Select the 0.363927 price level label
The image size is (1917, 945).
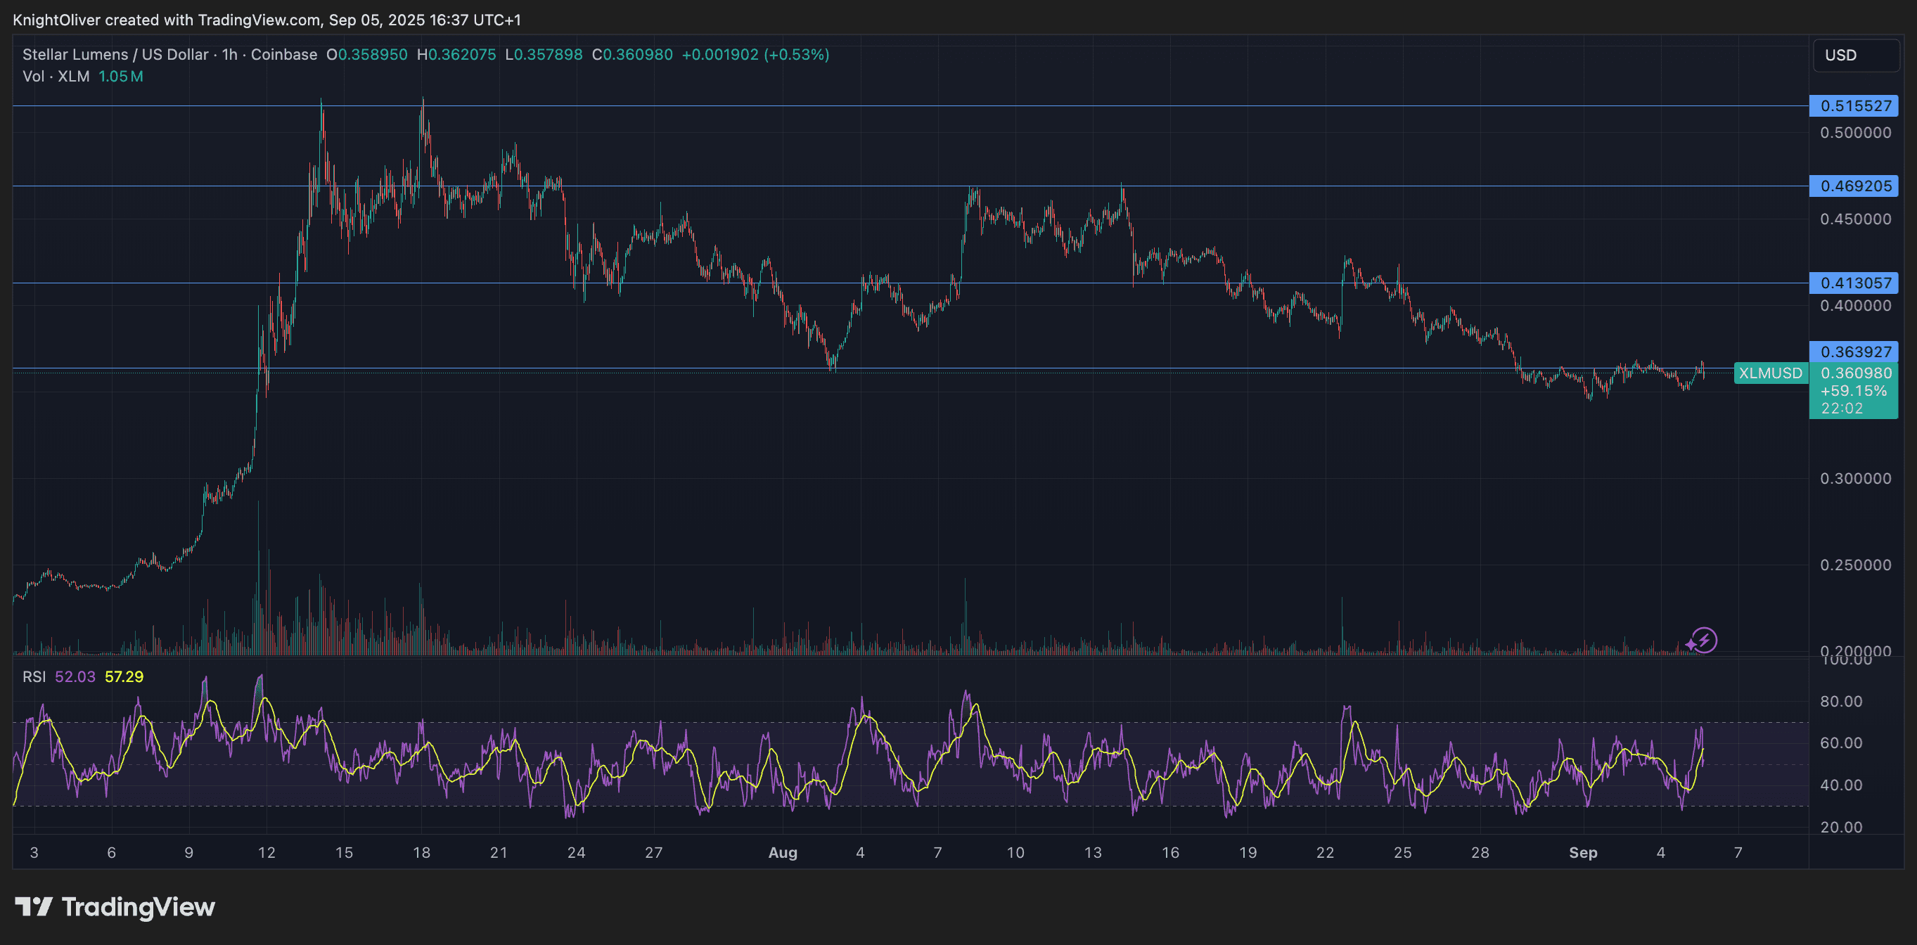(1854, 352)
